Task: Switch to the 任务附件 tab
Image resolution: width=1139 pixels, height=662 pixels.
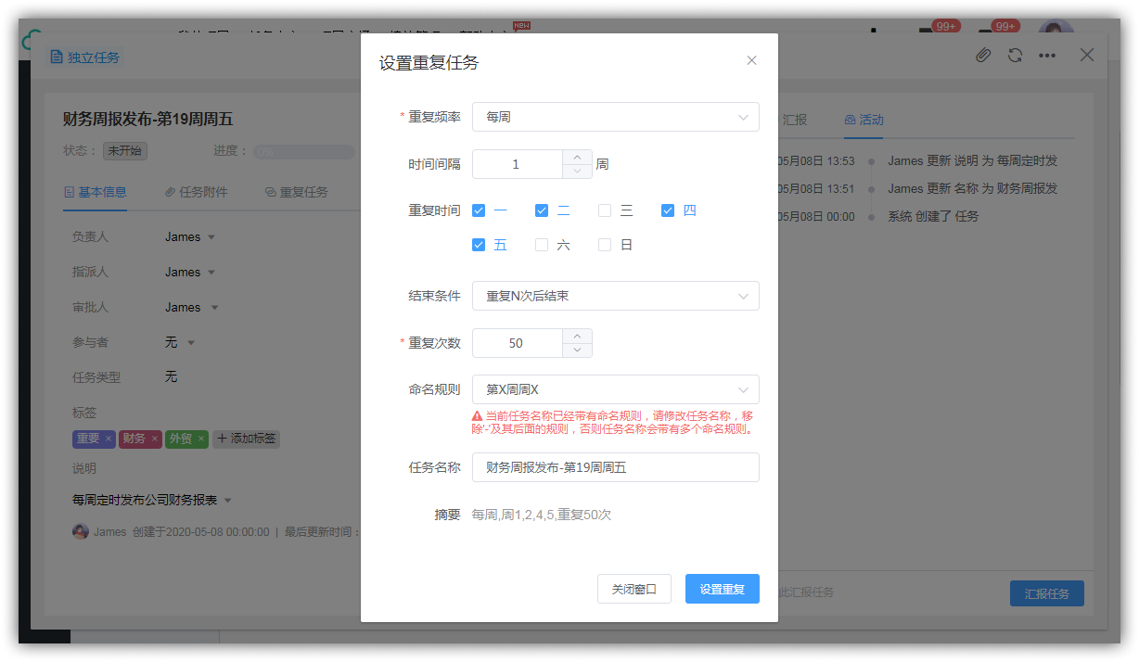Action: click(x=196, y=192)
